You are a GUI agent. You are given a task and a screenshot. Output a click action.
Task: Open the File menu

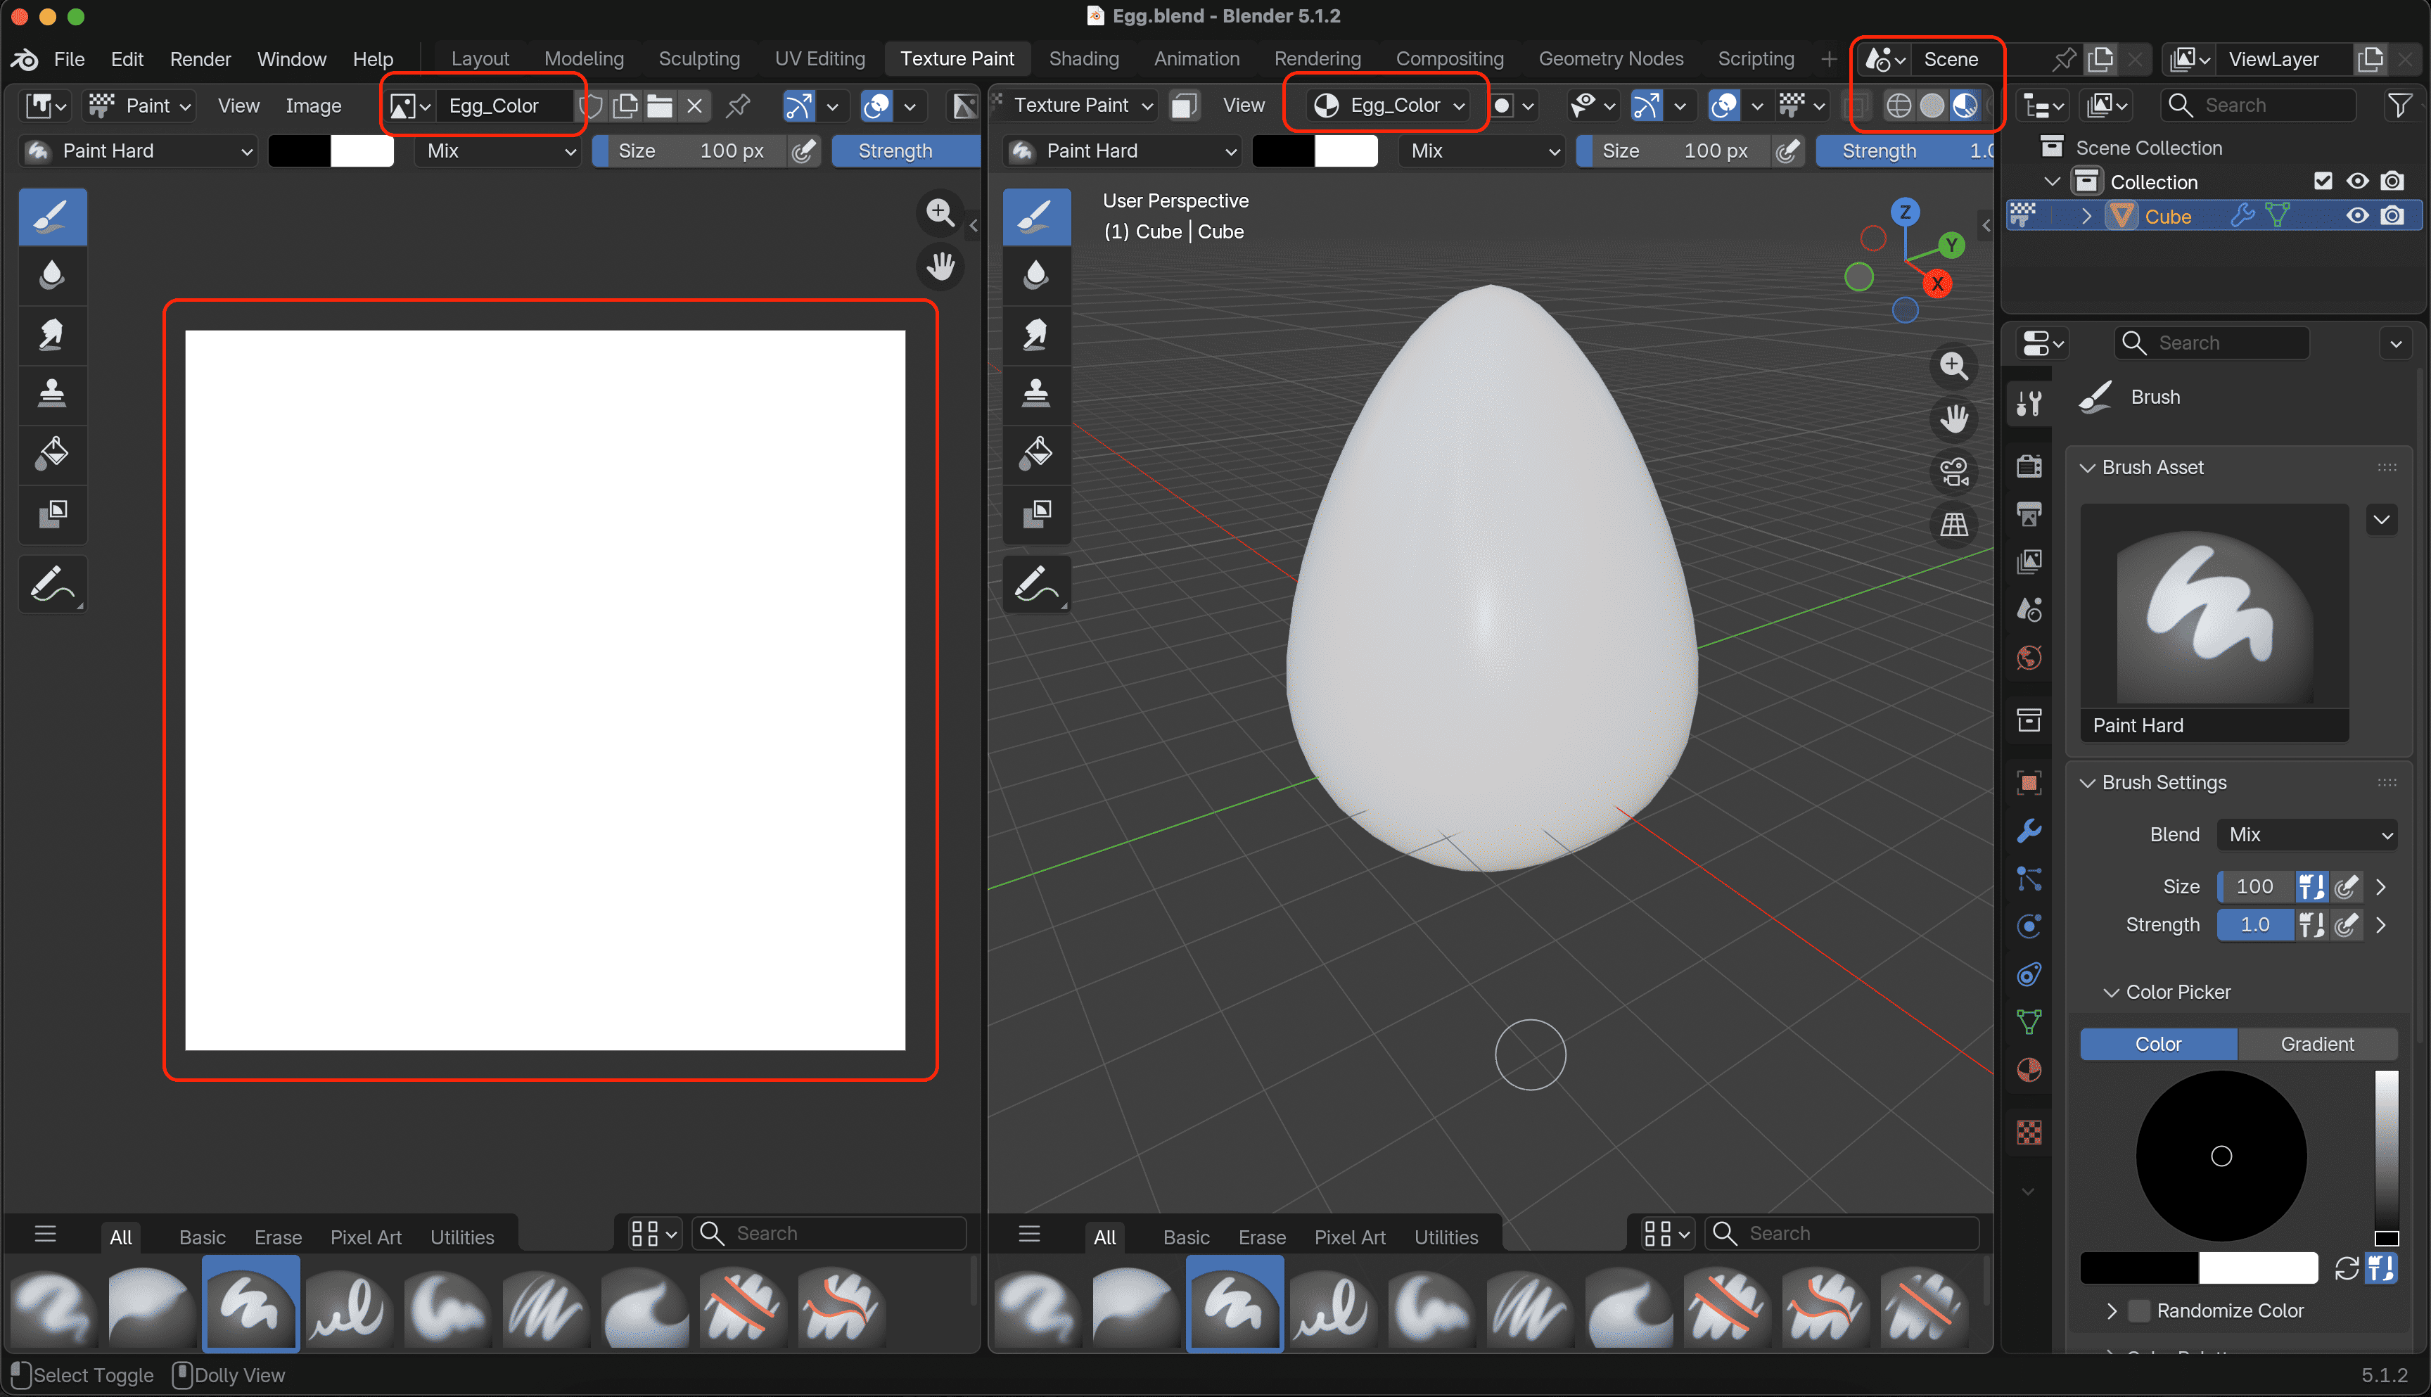[x=69, y=60]
